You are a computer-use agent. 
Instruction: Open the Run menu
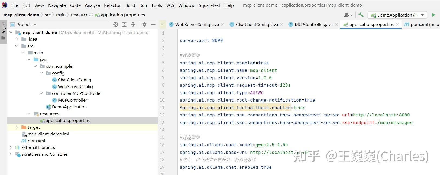point(143,5)
